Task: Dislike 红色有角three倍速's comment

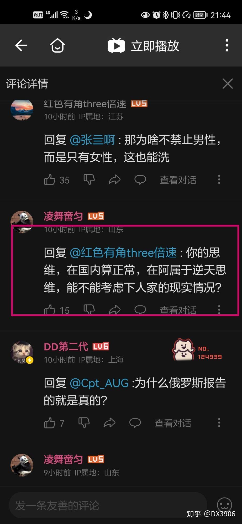Action: (89, 180)
